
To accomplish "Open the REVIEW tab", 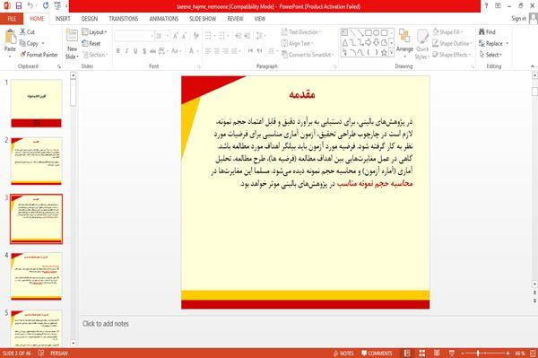I will (235, 19).
